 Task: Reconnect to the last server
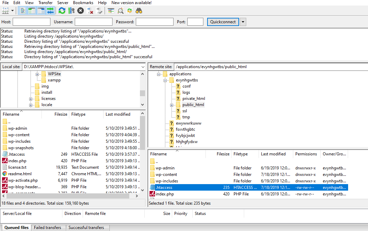click(x=99, y=11)
